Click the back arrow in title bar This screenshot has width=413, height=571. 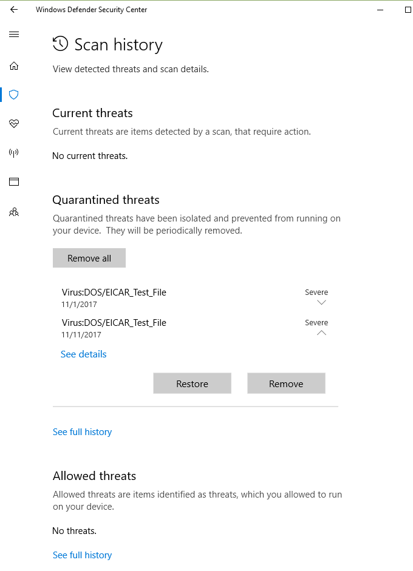click(x=14, y=10)
